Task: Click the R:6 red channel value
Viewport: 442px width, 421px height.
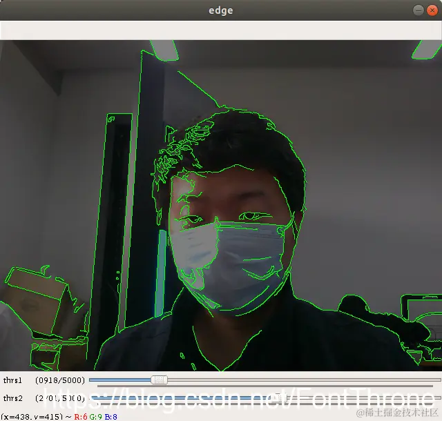Action: click(81, 417)
